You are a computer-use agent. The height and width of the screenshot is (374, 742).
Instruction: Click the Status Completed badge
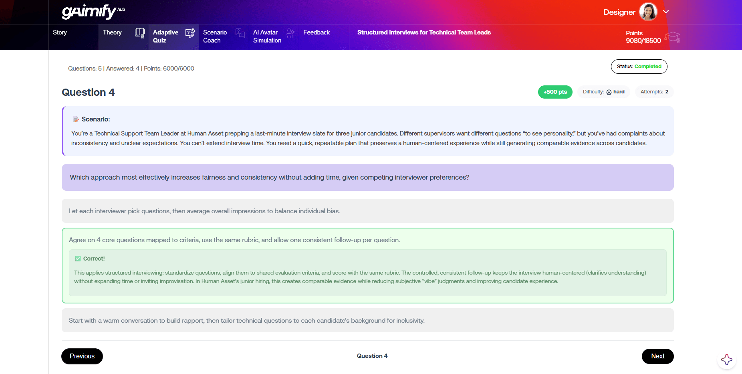[x=639, y=66]
